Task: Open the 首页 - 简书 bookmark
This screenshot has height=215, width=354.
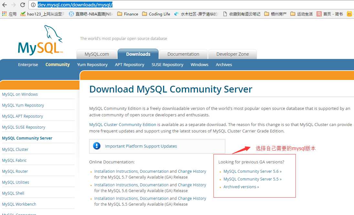Action: click(330, 14)
